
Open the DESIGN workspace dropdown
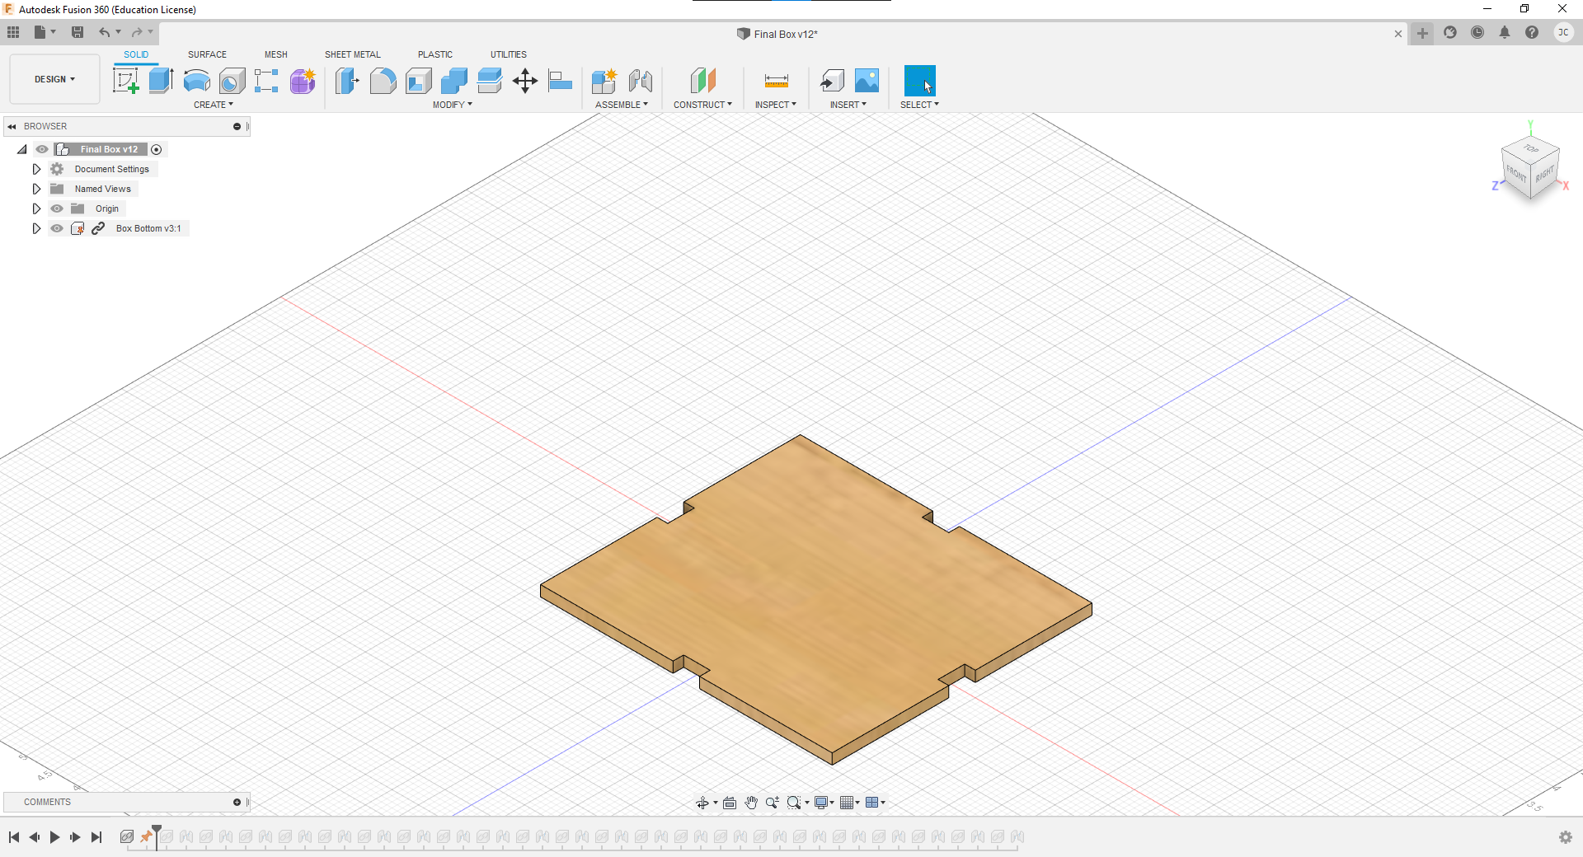pyautogui.click(x=54, y=79)
